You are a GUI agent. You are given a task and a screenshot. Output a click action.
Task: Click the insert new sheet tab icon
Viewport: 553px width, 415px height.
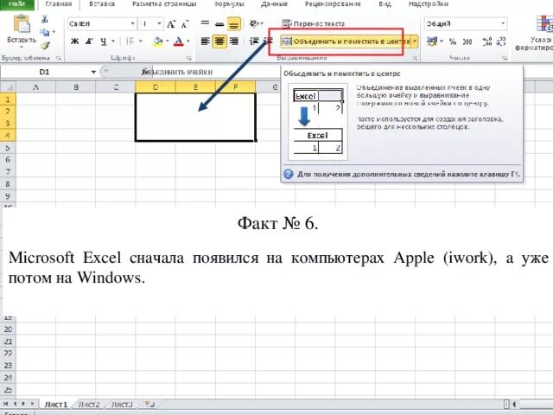pos(149,404)
